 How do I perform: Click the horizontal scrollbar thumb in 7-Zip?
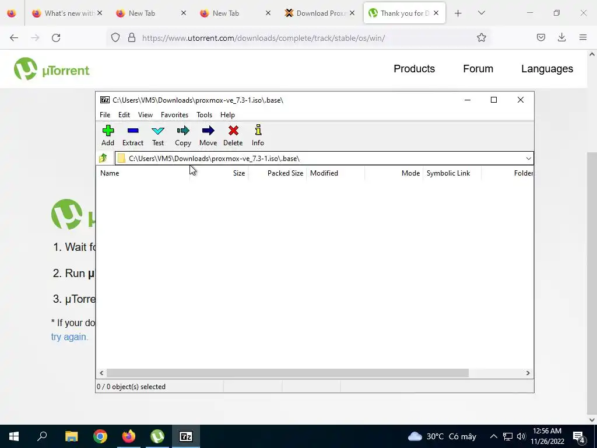(x=287, y=373)
